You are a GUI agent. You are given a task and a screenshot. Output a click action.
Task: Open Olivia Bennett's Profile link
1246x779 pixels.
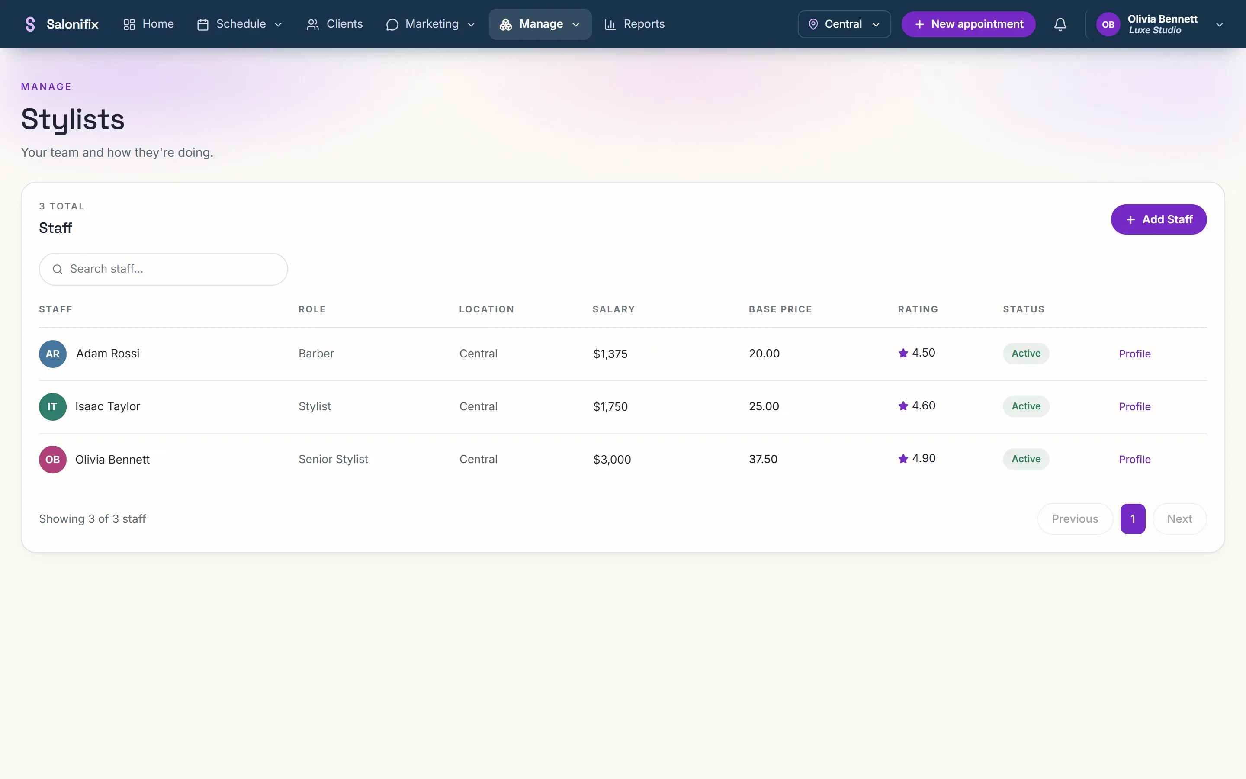click(x=1134, y=460)
